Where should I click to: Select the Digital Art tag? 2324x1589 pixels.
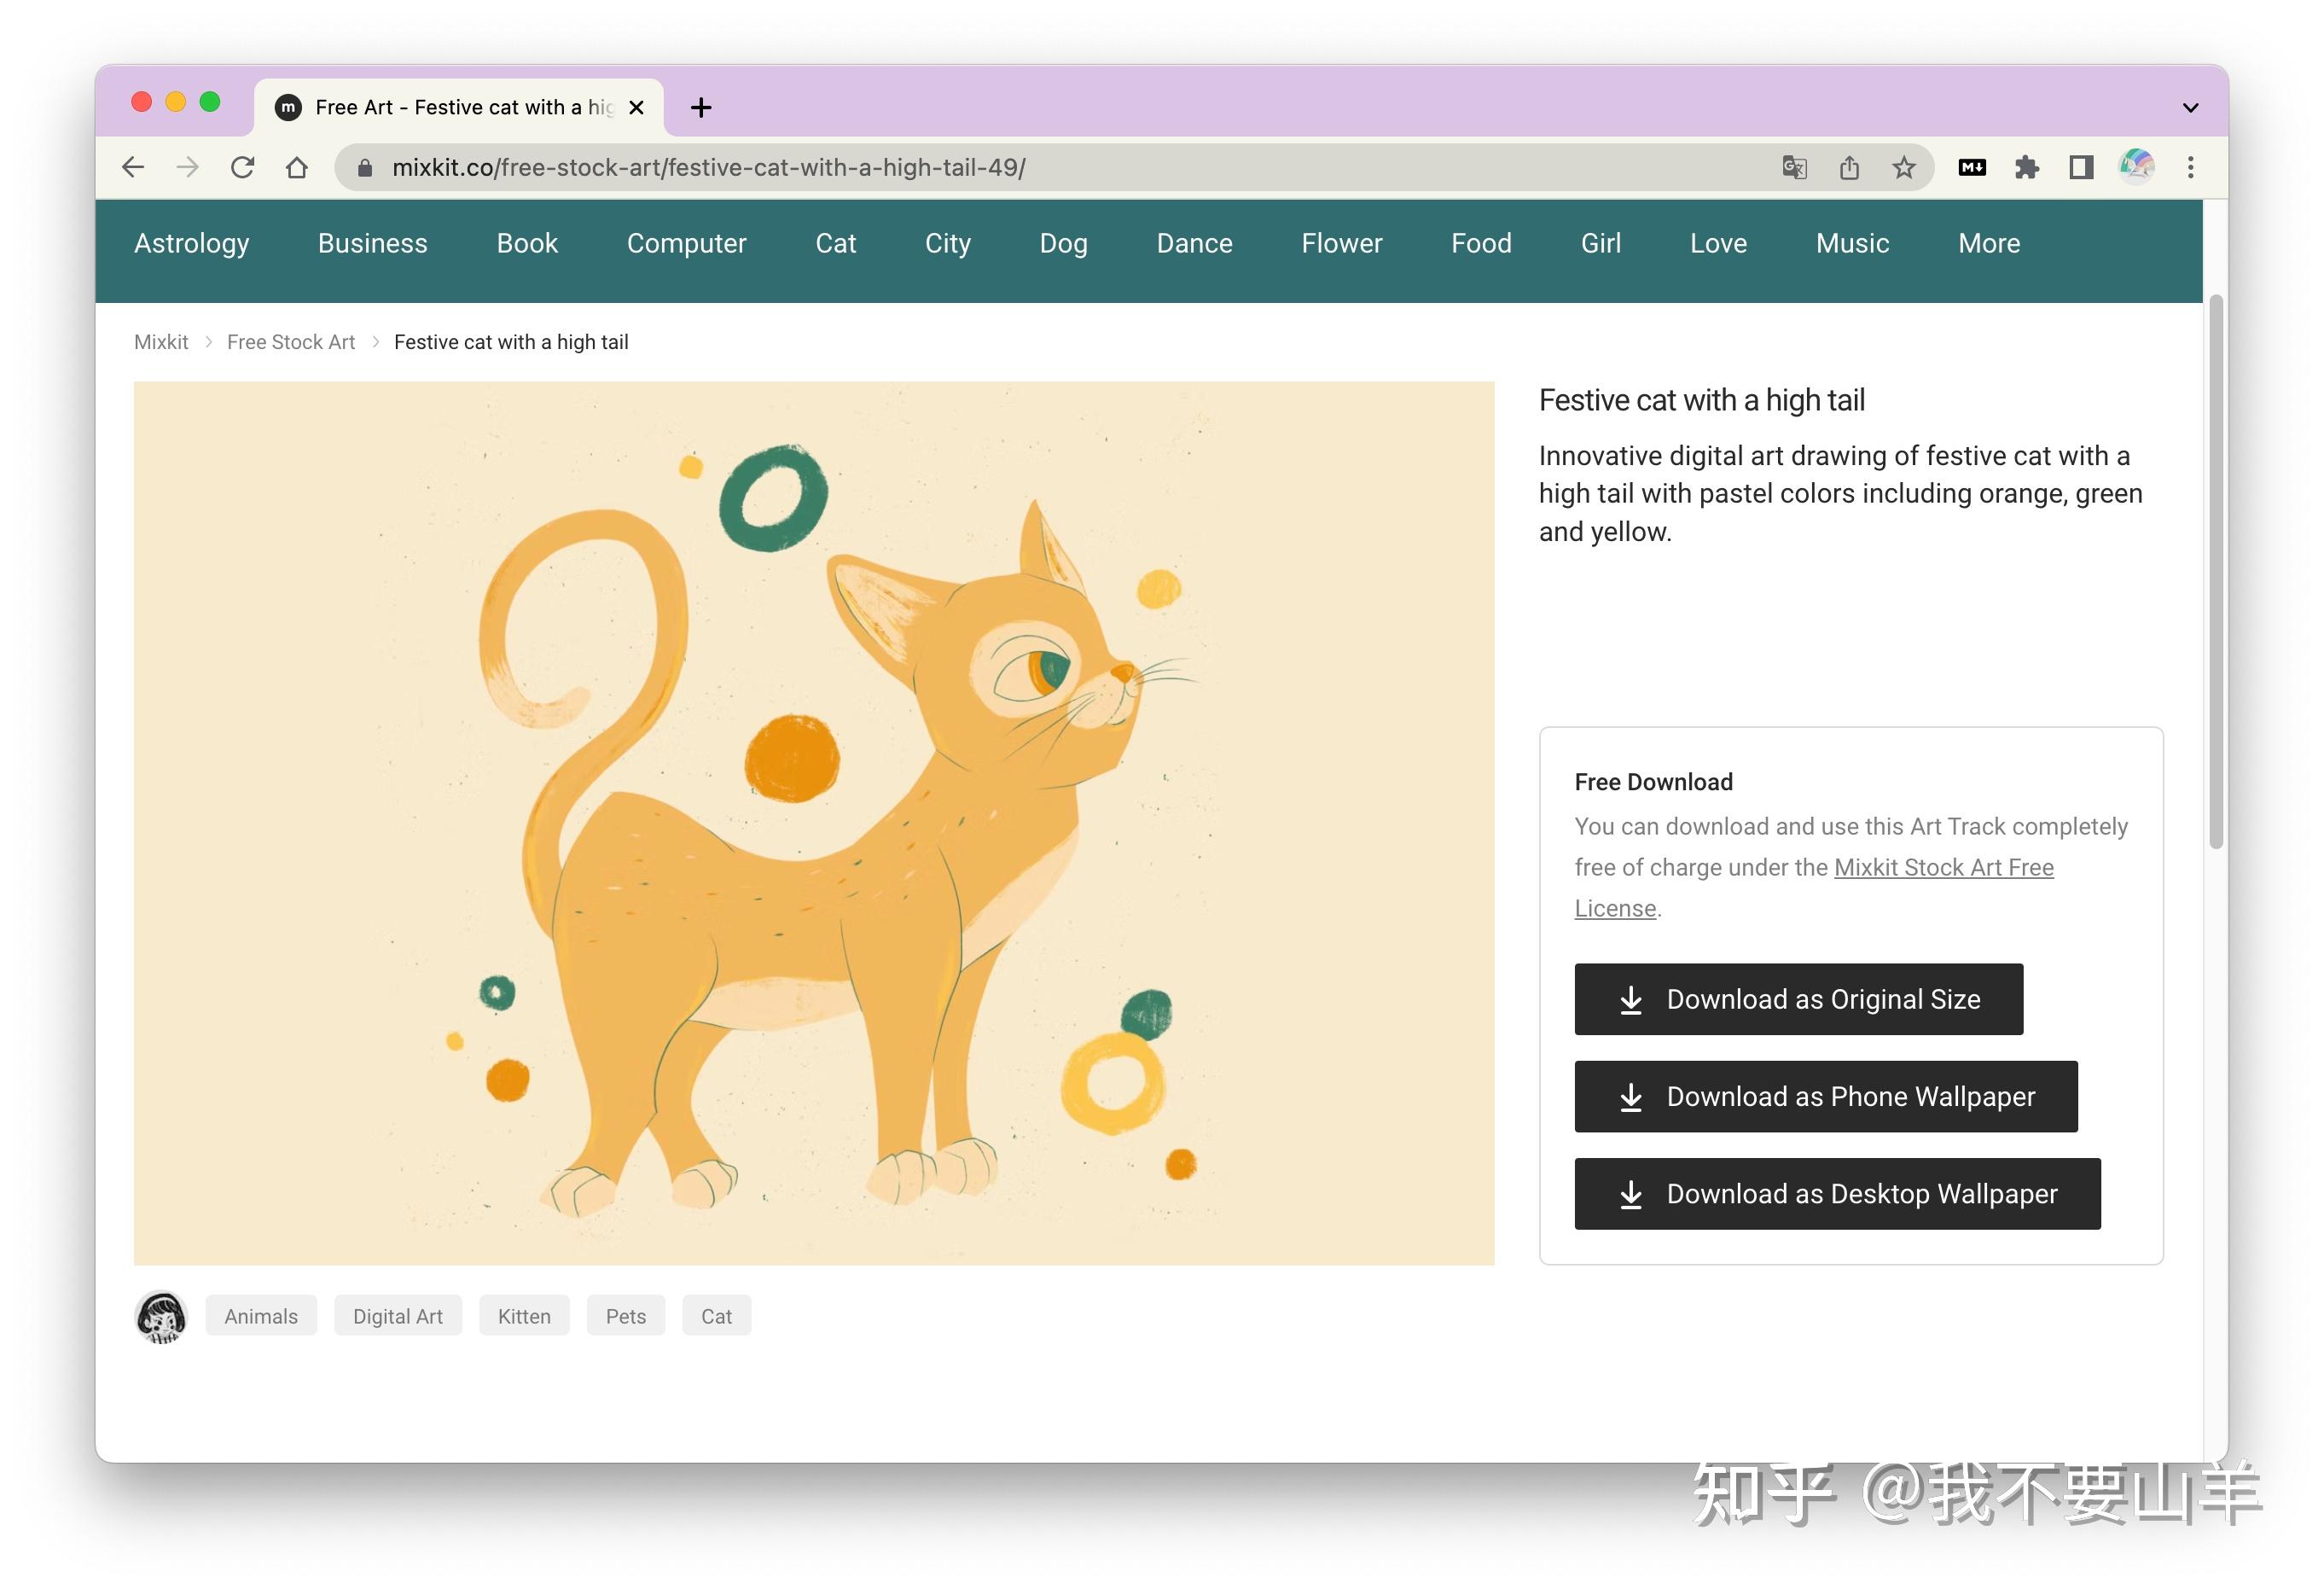point(397,1316)
